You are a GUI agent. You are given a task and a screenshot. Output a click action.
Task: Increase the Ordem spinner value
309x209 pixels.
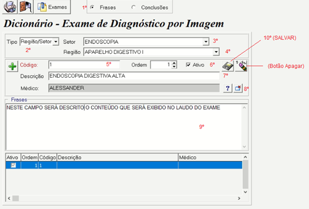coord(174,63)
